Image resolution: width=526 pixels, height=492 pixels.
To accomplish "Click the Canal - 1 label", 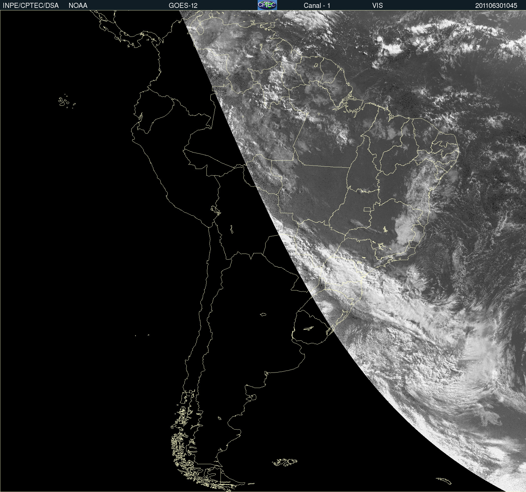I will [317, 6].
